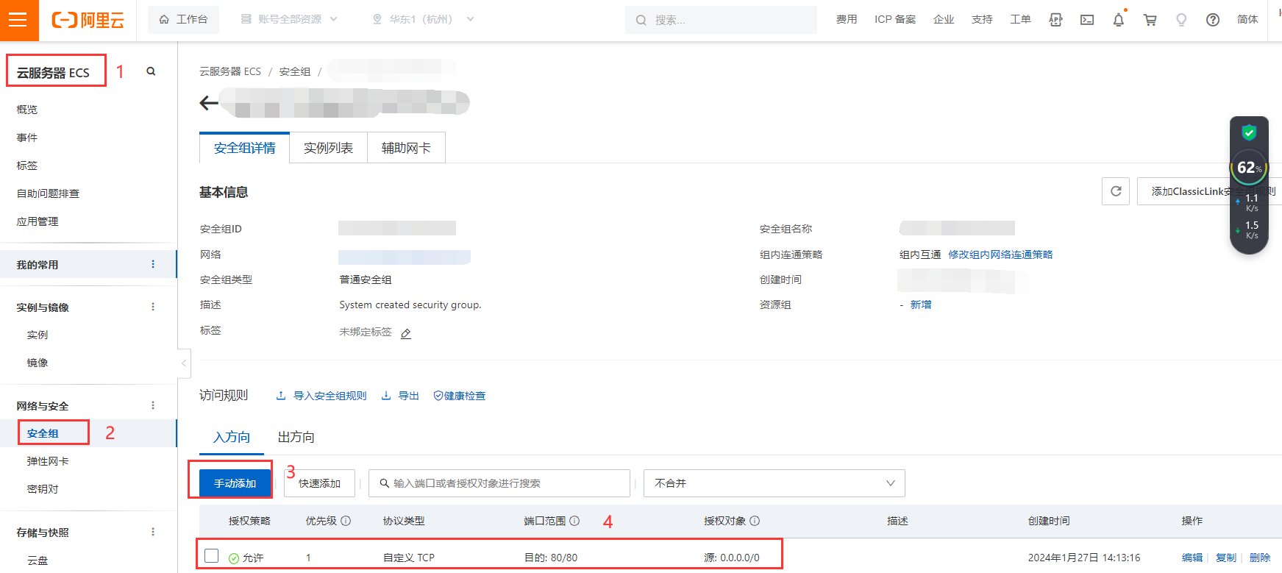
Task: Open 支持 in the top menu
Action: tap(982, 20)
